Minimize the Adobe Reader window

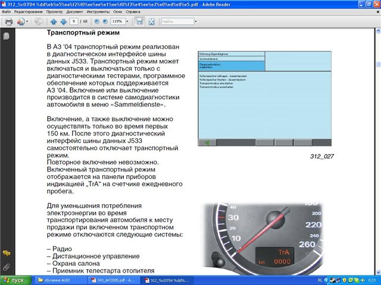tap(362, 4)
